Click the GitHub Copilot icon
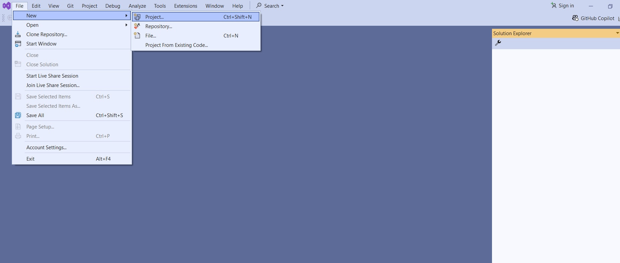 (575, 18)
